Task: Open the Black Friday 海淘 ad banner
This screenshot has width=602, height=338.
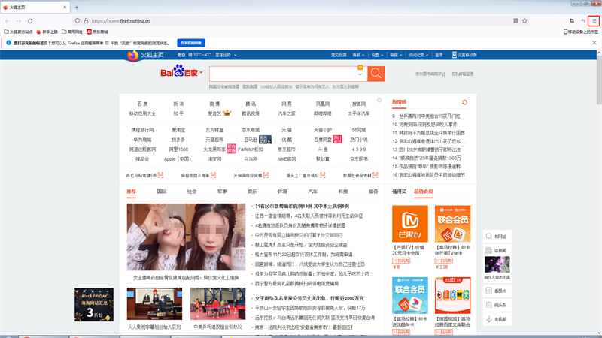Action: tap(94, 305)
